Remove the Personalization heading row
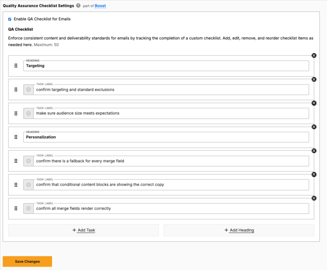327x270 pixels. pos(314,127)
